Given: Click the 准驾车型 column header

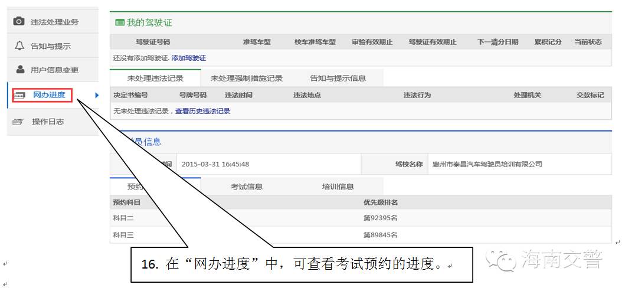Looking at the screenshot, I should click(x=257, y=42).
